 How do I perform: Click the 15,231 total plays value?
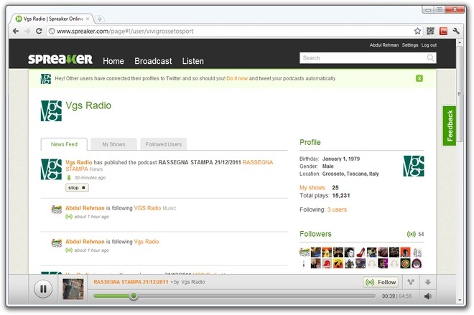[x=340, y=195]
